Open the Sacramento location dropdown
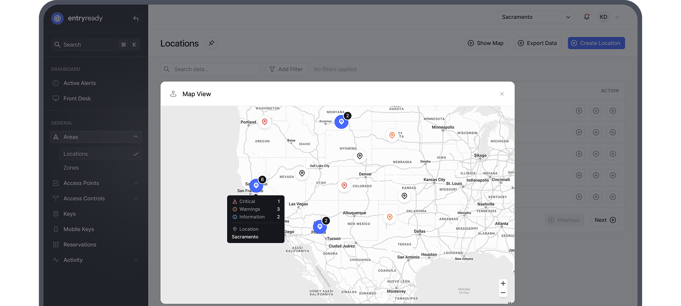This screenshot has width=681, height=306. pyautogui.click(x=536, y=17)
